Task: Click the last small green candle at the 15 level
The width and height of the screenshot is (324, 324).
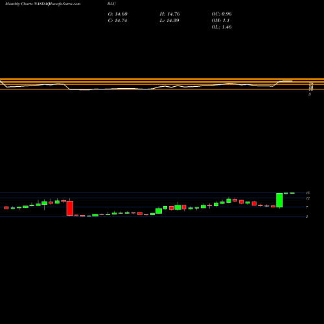Action: point(292,193)
